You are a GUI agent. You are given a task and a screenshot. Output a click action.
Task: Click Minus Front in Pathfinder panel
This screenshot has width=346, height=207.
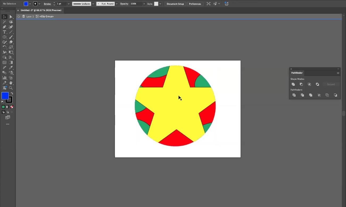click(x=301, y=84)
